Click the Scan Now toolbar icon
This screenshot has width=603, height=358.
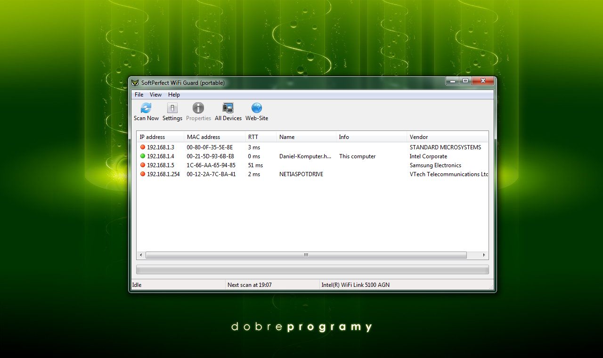(x=146, y=108)
